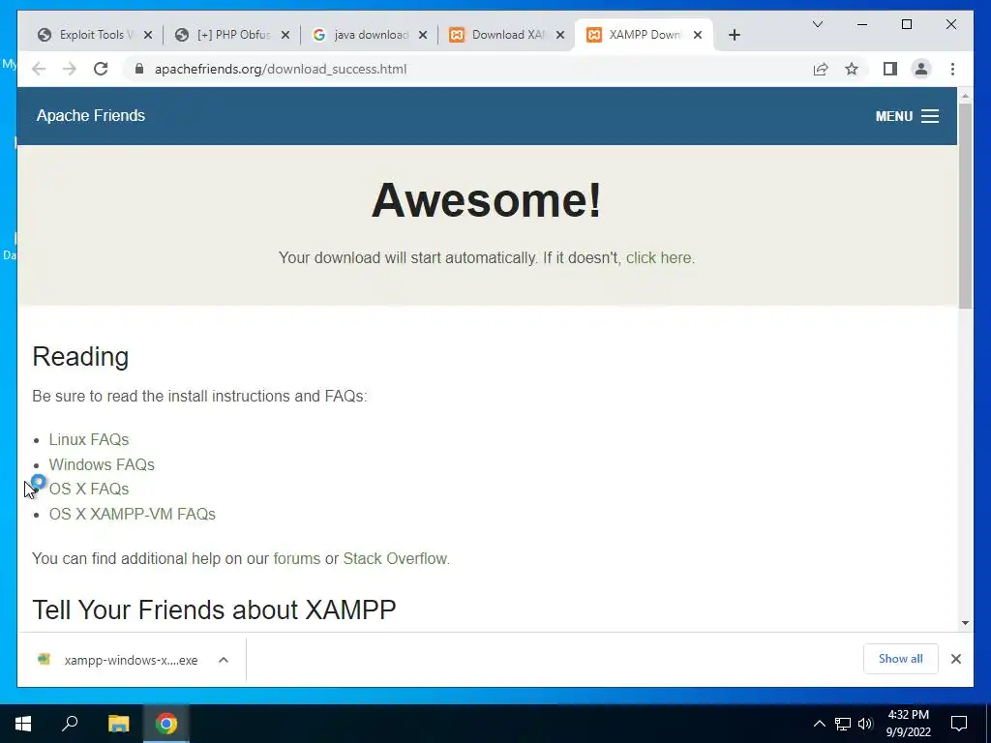Open Linux FAQs link
The width and height of the screenshot is (991, 743).
coord(89,440)
